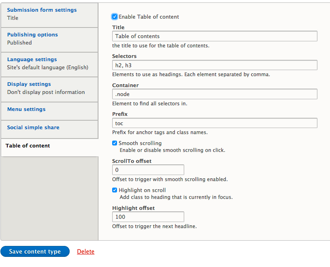Click 'the title to use for the table' text

click(x=161, y=46)
